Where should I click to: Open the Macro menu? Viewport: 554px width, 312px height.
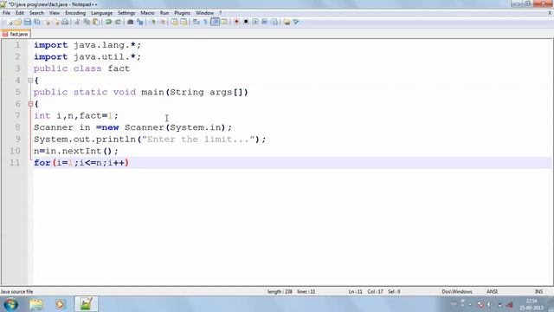pos(147,13)
